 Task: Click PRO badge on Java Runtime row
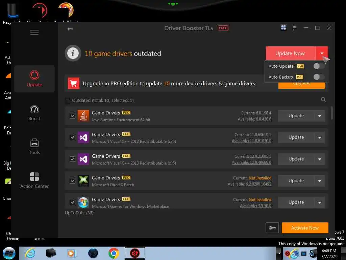126,113
